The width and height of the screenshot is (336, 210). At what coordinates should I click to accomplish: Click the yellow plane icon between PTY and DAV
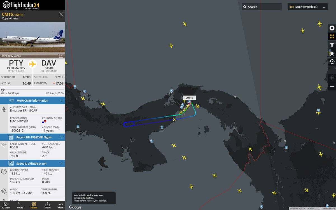point(32,64)
